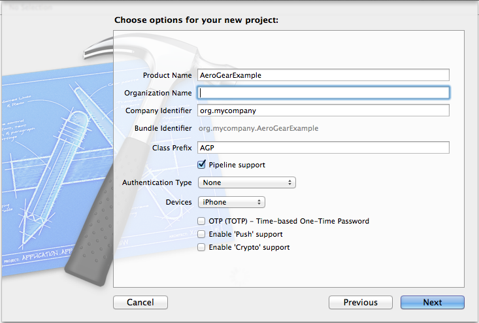Click the Xcode hammer blueprint artwork
Viewport: 479px width, 323px height.
point(58,162)
